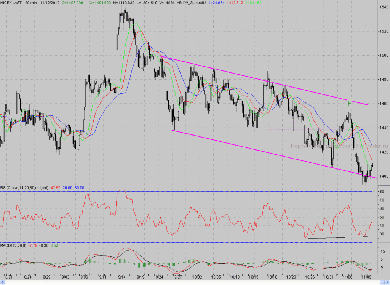Click the 1500 price level on axis
Image resolution: width=390 pixels, height=285 pixels.
(x=384, y=55)
